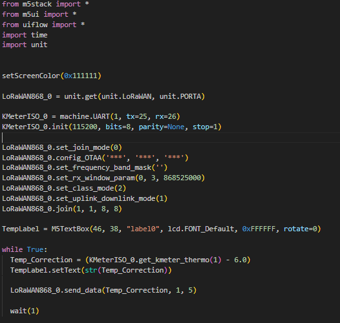The image size is (340, 323).
Task: Click the config_OTAA line
Action: (95, 158)
